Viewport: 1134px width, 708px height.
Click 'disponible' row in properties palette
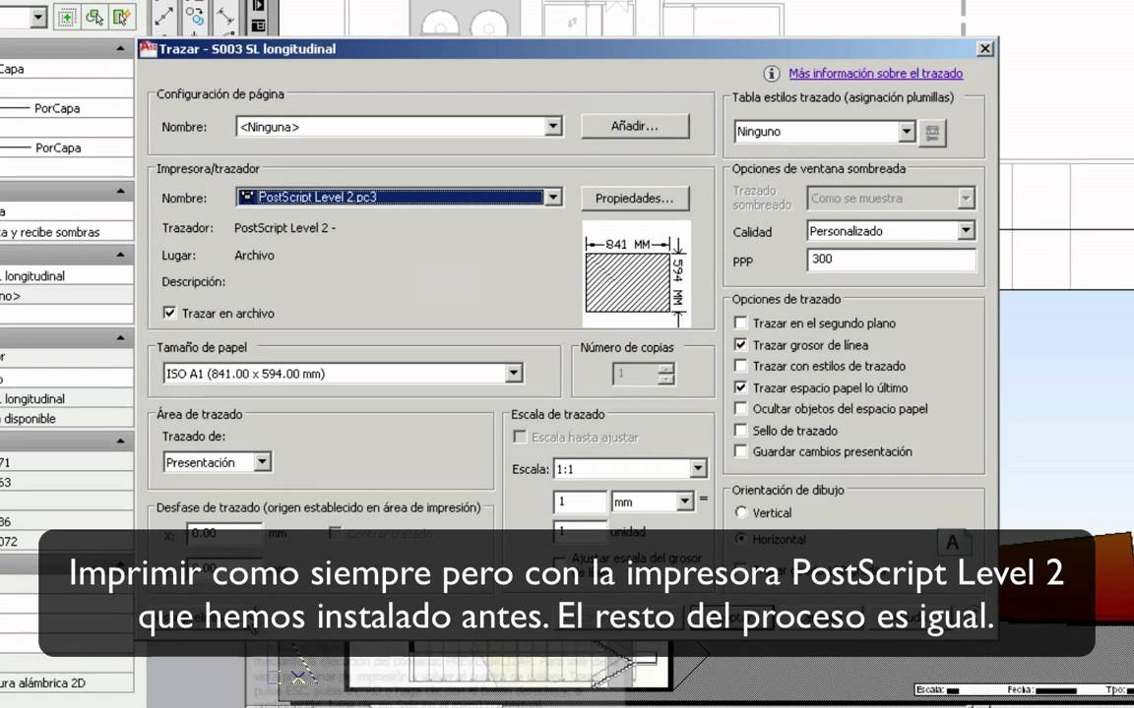[67, 418]
